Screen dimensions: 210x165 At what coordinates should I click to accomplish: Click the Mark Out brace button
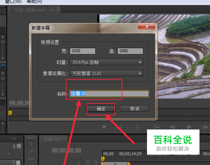pos(137,127)
